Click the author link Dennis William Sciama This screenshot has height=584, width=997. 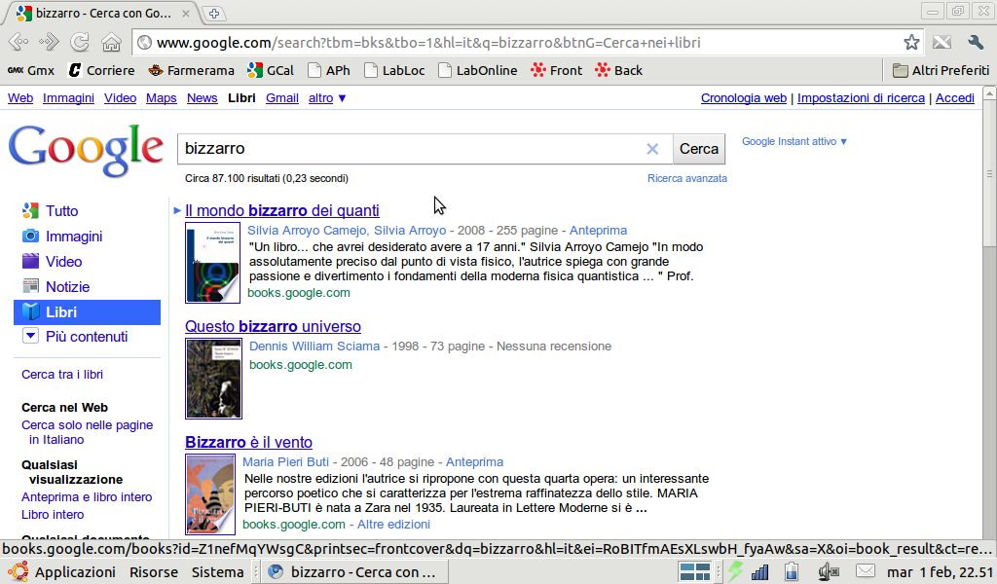314,347
